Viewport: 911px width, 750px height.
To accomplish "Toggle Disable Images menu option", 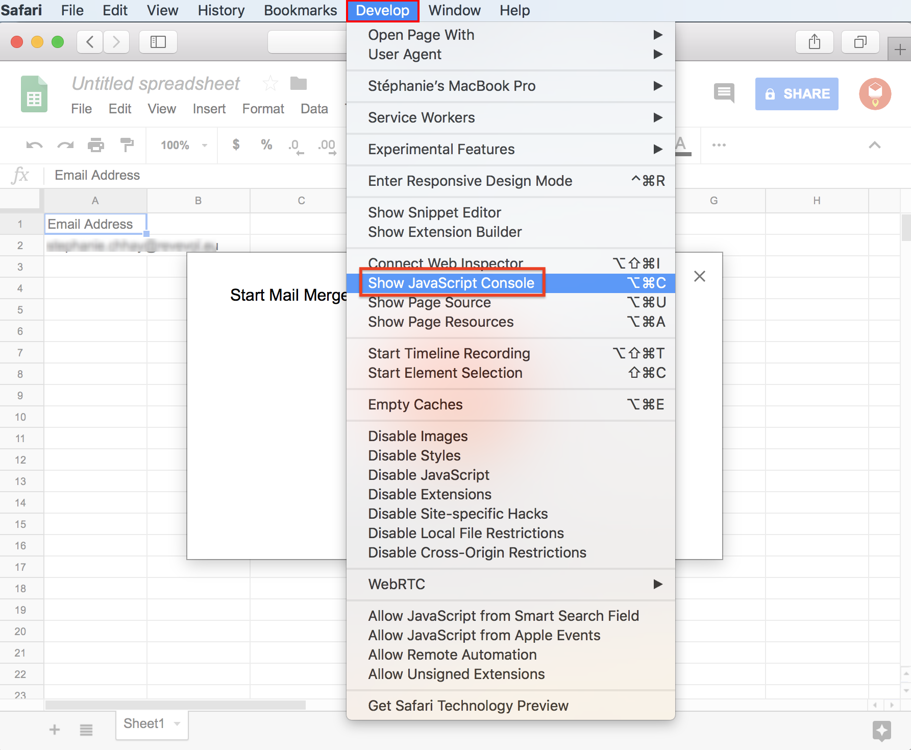I will pyautogui.click(x=417, y=436).
